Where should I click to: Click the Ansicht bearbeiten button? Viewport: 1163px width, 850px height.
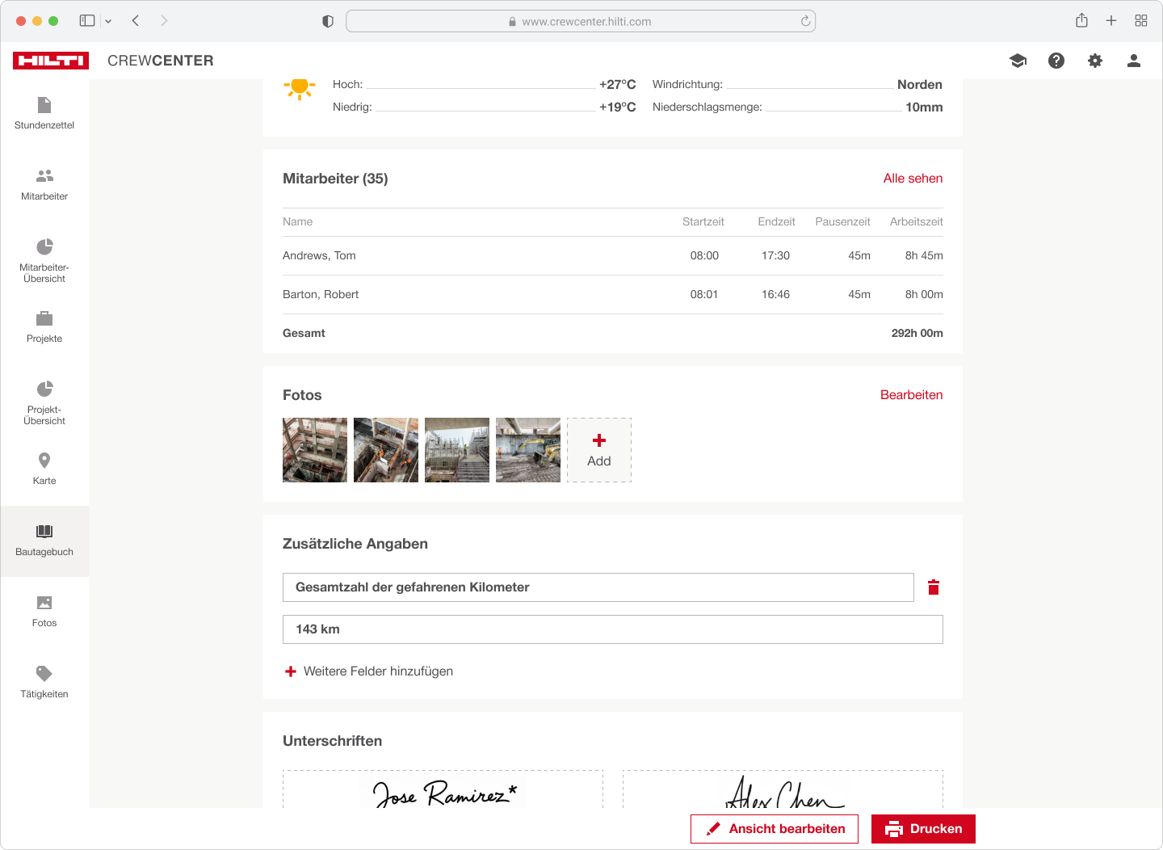click(x=775, y=829)
